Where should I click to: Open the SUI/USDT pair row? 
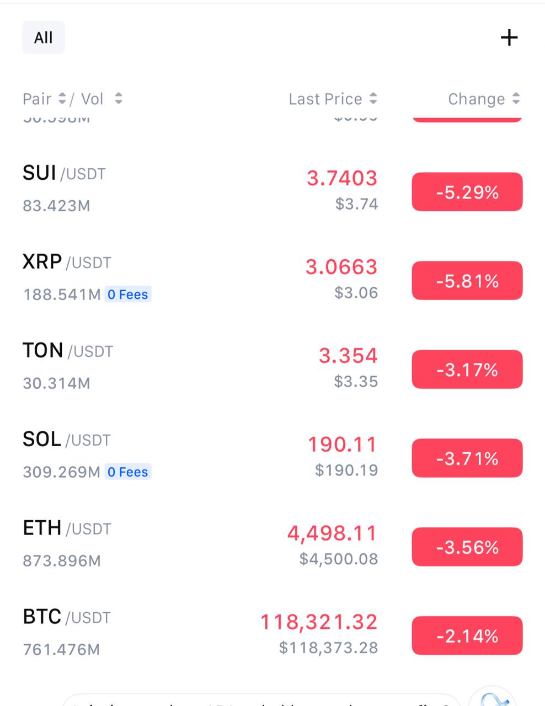point(272,190)
